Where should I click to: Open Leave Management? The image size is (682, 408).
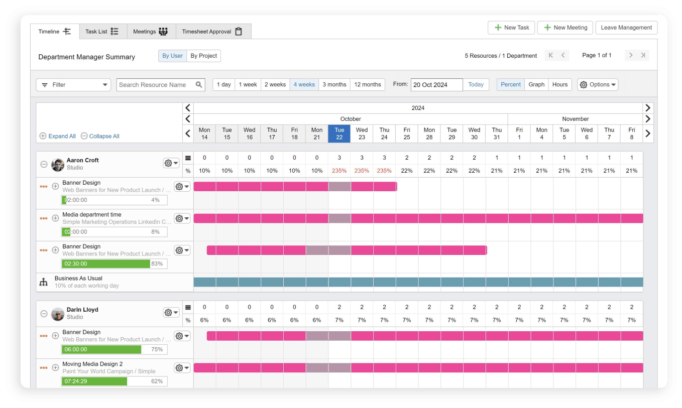626,28
